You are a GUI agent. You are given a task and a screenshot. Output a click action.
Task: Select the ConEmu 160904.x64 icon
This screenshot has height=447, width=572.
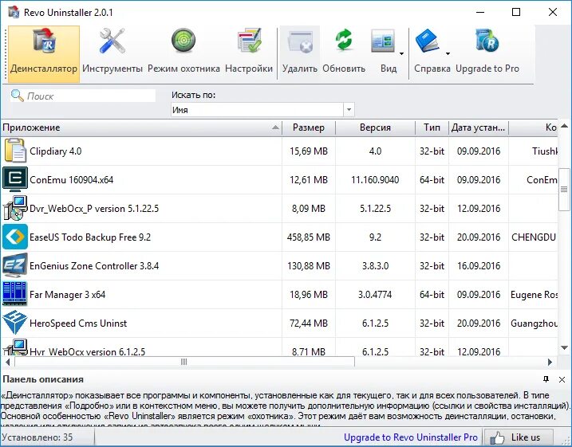[x=14, y=179]
